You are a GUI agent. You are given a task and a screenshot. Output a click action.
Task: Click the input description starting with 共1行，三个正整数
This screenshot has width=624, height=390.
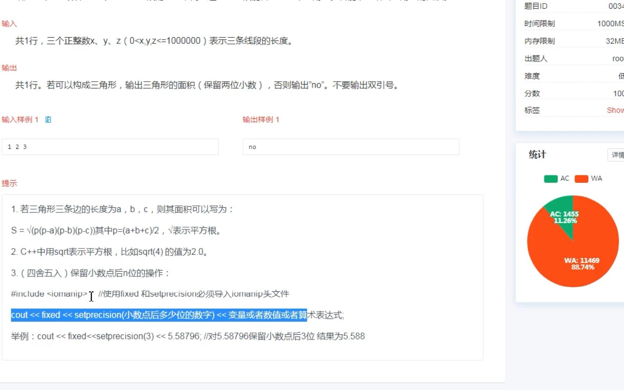(155, 41)
